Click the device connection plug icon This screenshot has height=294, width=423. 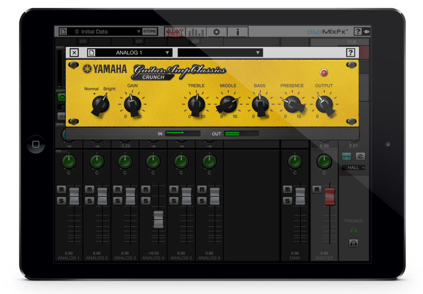click(366, 32)
